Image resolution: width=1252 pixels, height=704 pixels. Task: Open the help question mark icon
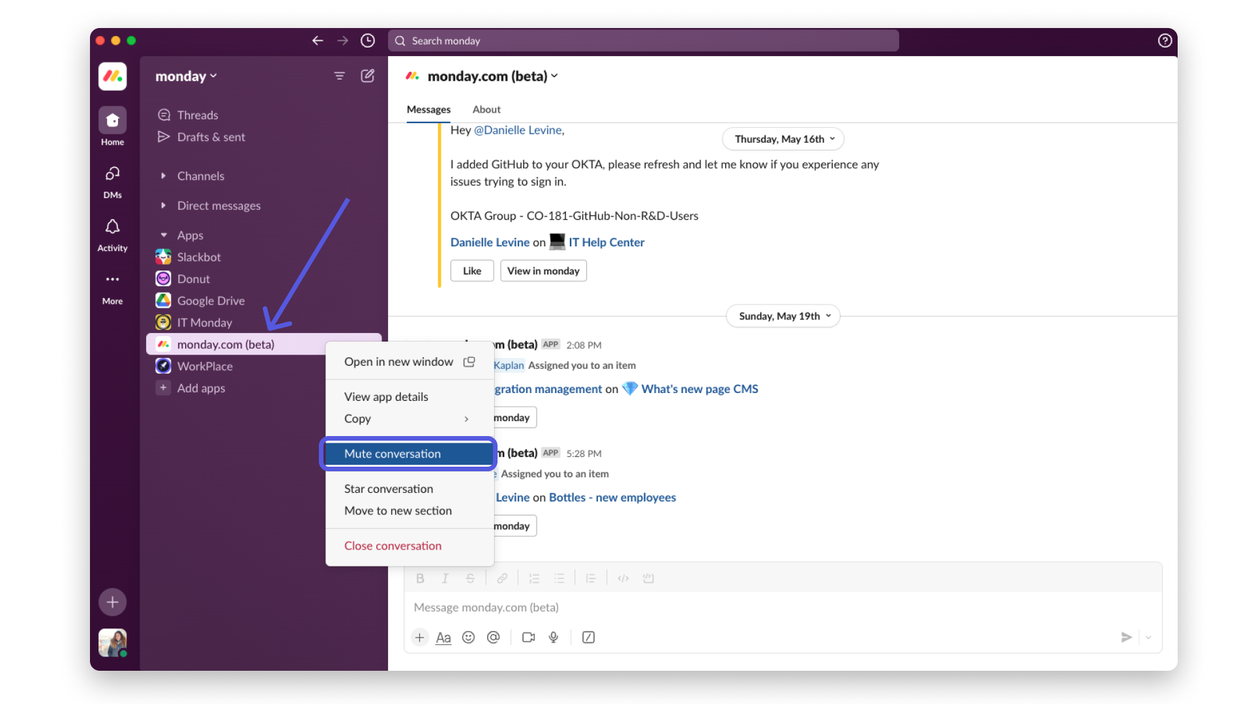1165,40
